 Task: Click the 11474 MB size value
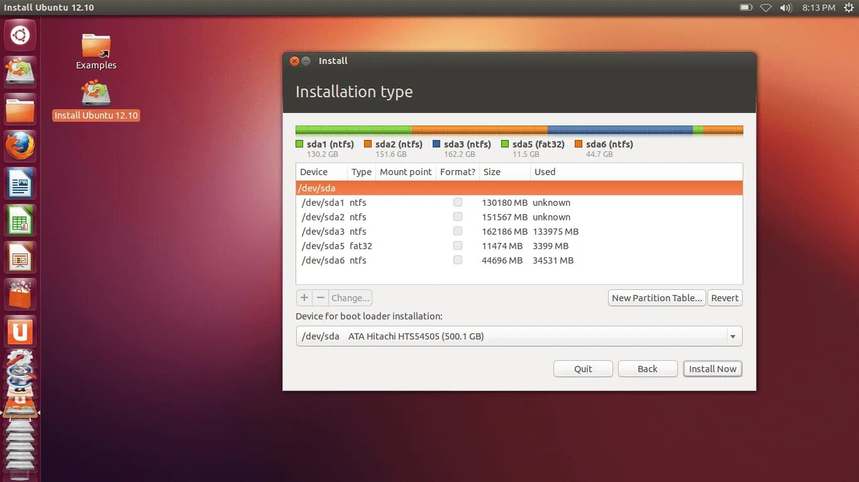tap(502, 245)
